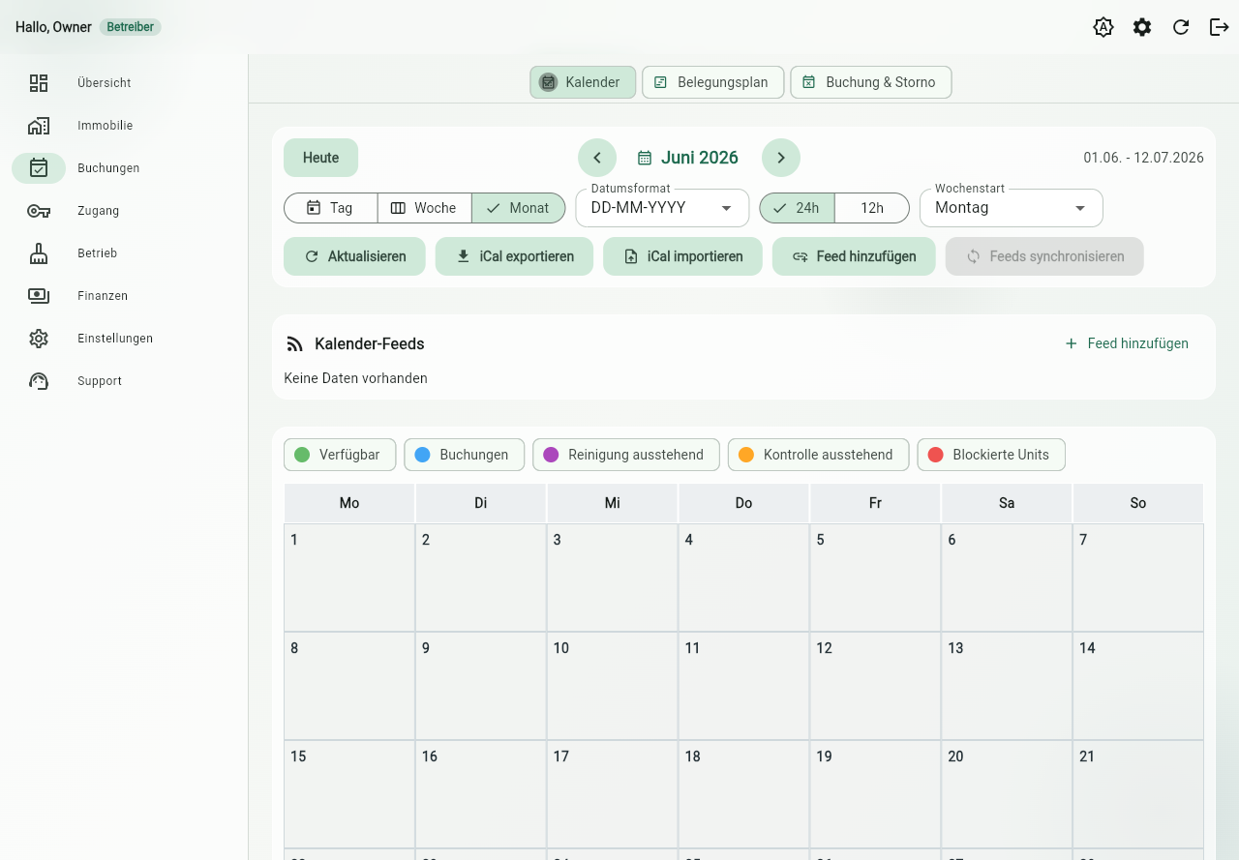Click iCal importieren button
Viewport: 1239px width, 860px height.
pyautogui.click(x=682, y=256)
